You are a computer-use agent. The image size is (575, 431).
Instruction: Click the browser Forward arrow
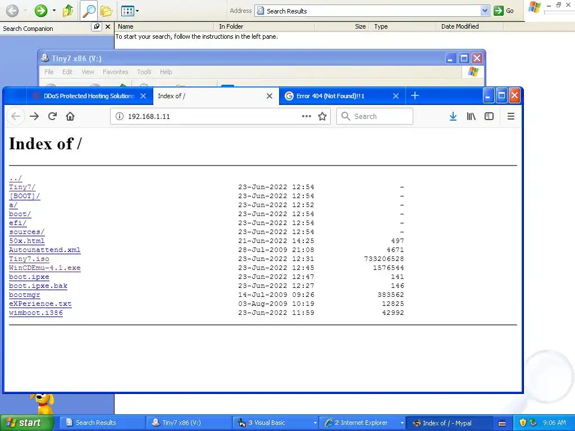click(34, 116)
